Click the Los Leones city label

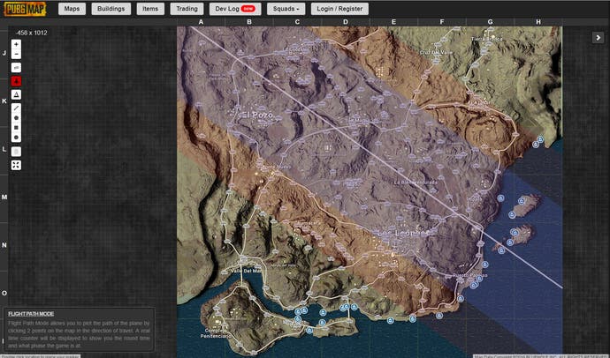pos(403,233)
